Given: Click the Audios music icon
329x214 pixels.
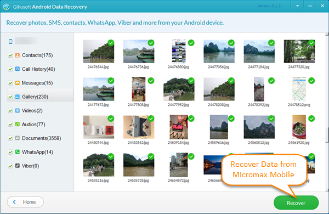Looking at the screenshot, I should coord(18,125).
